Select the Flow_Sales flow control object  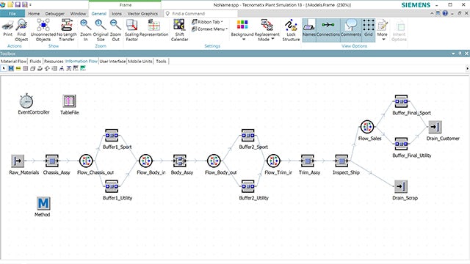367,127
